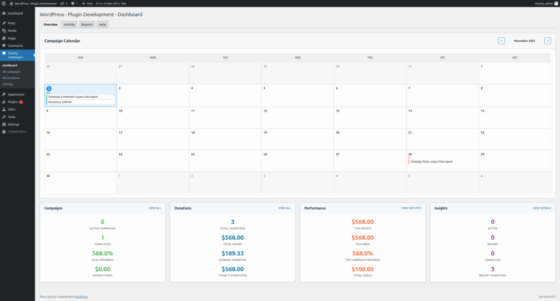Viewport: 560px width, 301px height.
Task: Click View All in Campaigns card
Action: point(155,208)
